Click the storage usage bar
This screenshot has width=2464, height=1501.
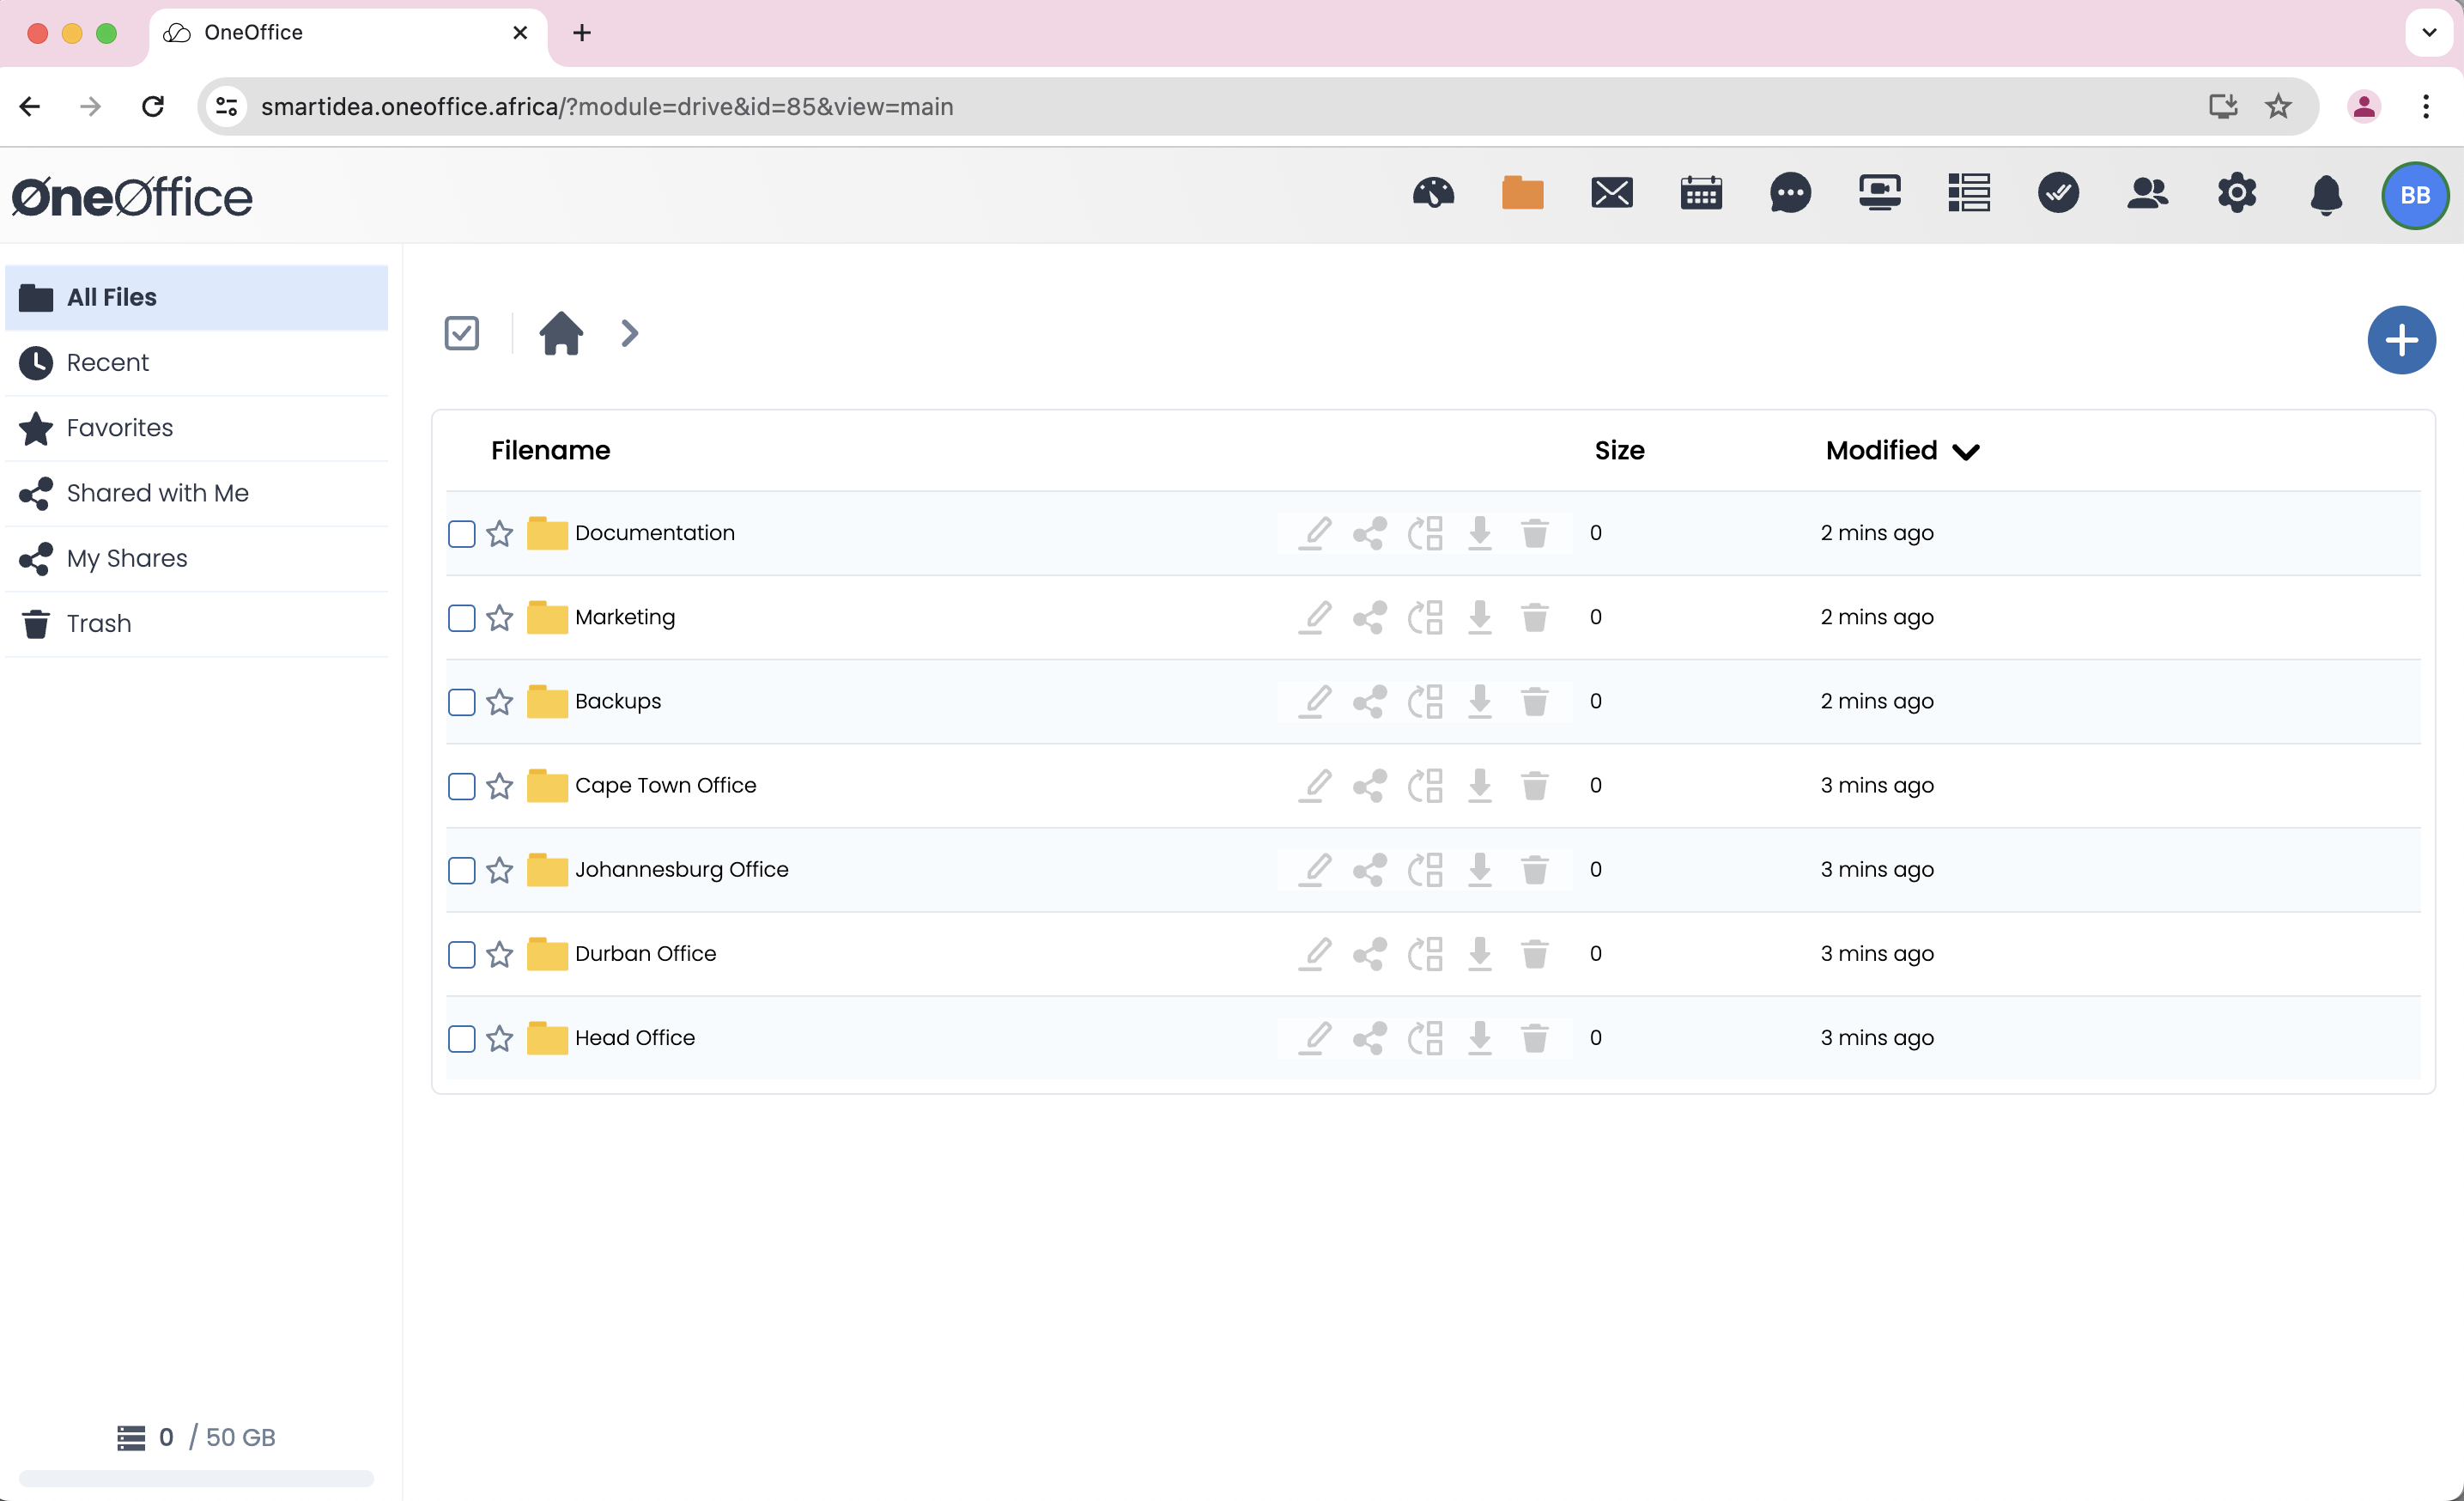pos(196,1477)
